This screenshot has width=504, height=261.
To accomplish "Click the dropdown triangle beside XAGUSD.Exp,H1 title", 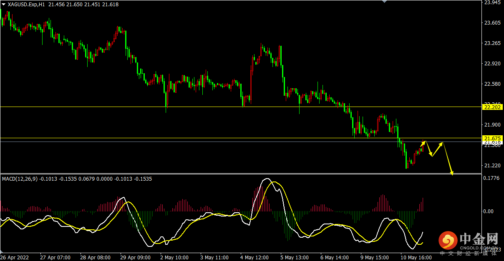I will 4,4.
